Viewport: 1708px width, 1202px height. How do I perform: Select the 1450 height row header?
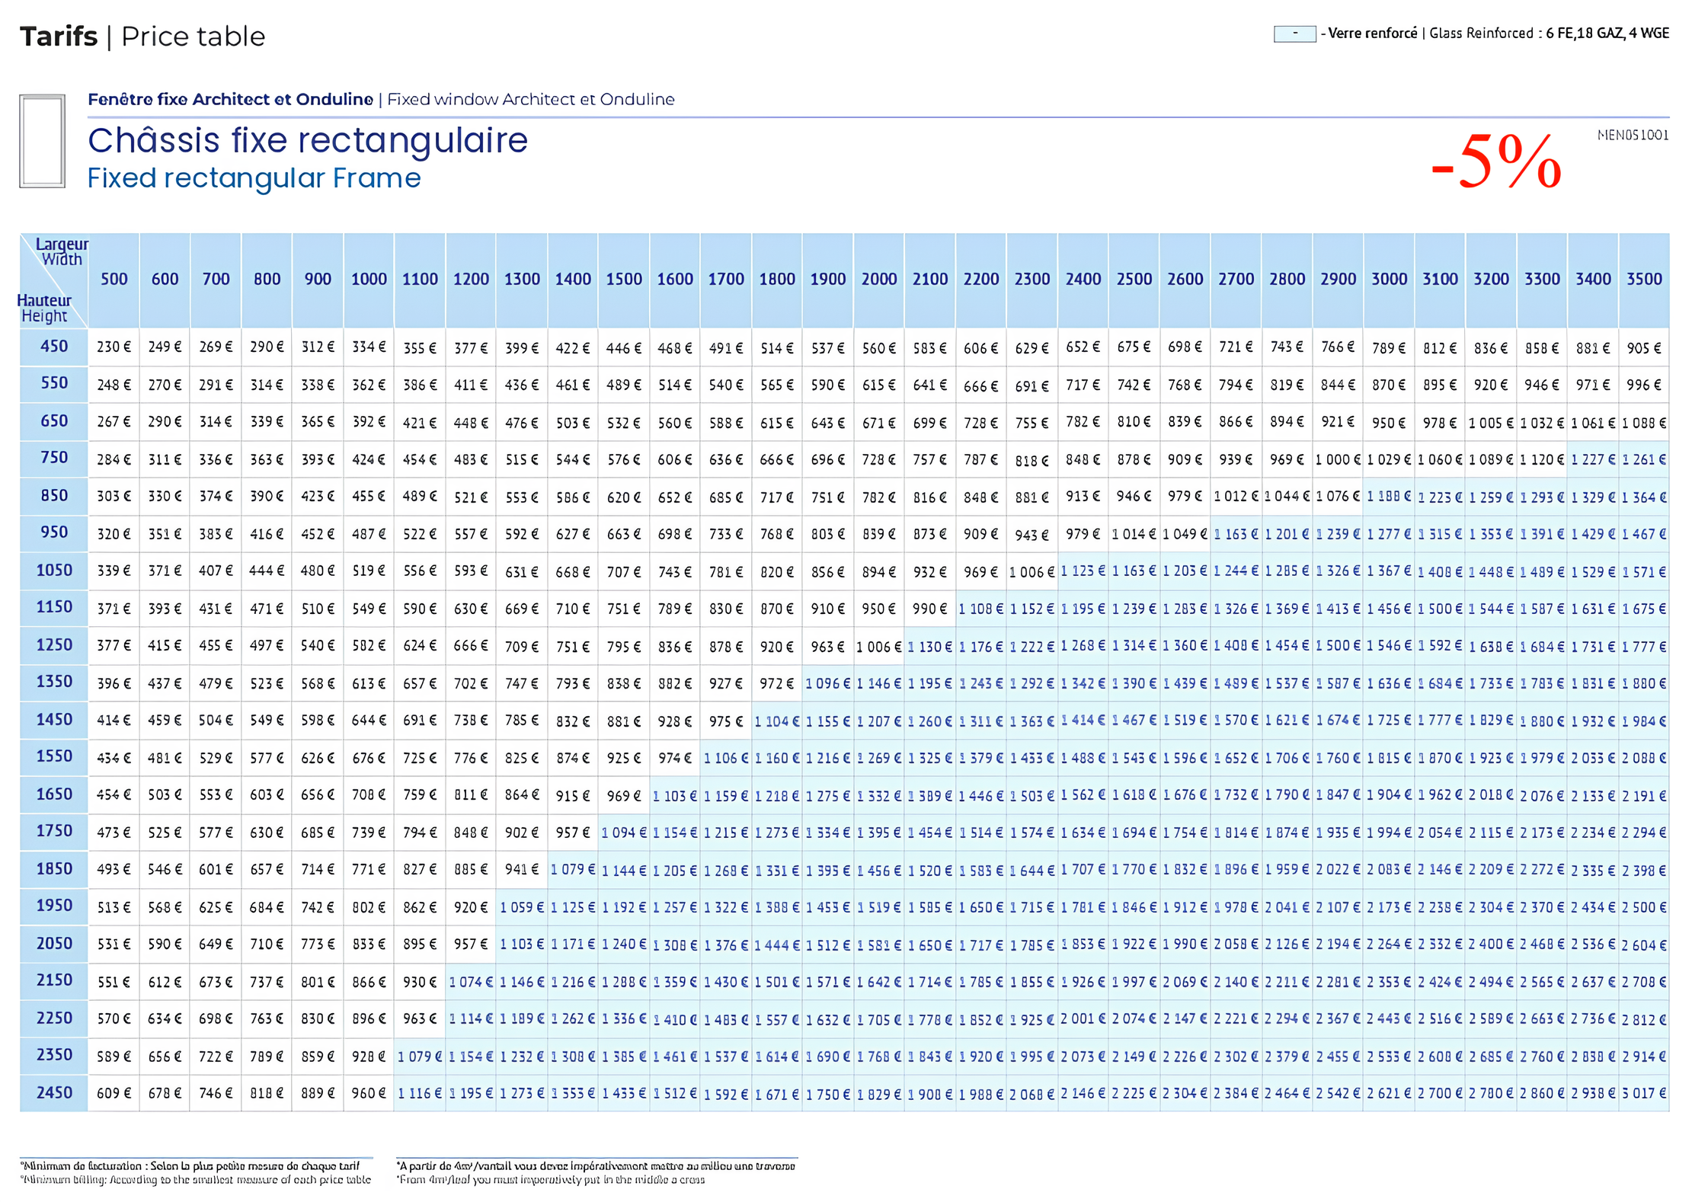[54, 720]
